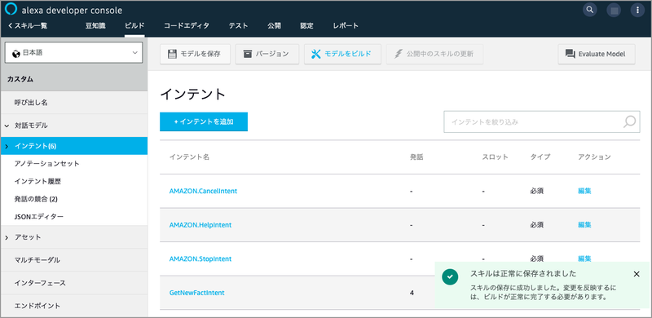Click the search magnifier in intent filter
Image resolution: width=652 pixels, height=318 pixels.
[629, 121]
